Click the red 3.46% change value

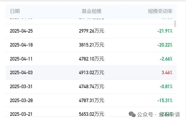167,73
